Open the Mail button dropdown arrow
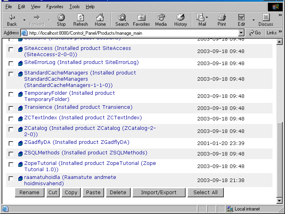This screenshot has height=214, width=285. 207,18
